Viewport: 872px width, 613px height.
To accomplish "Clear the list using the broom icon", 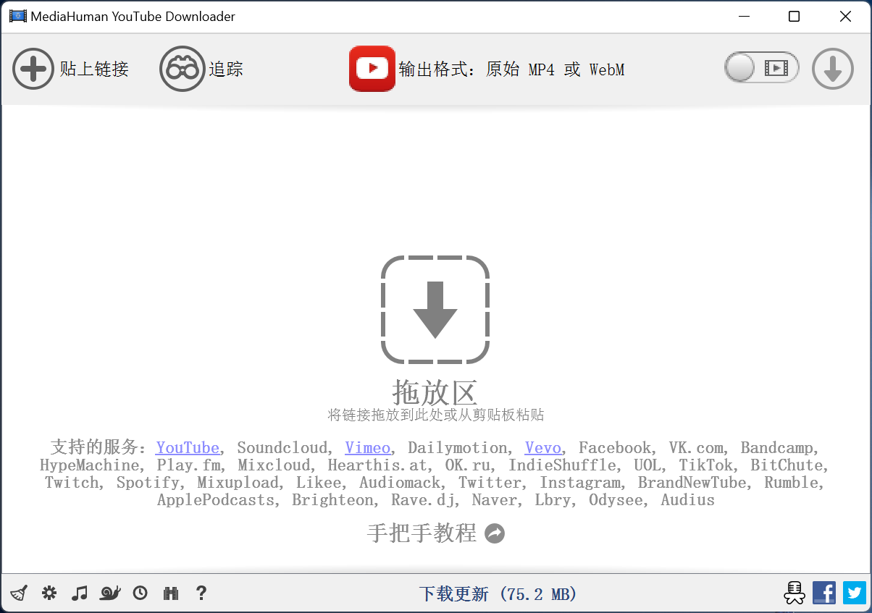I will 20,593.
